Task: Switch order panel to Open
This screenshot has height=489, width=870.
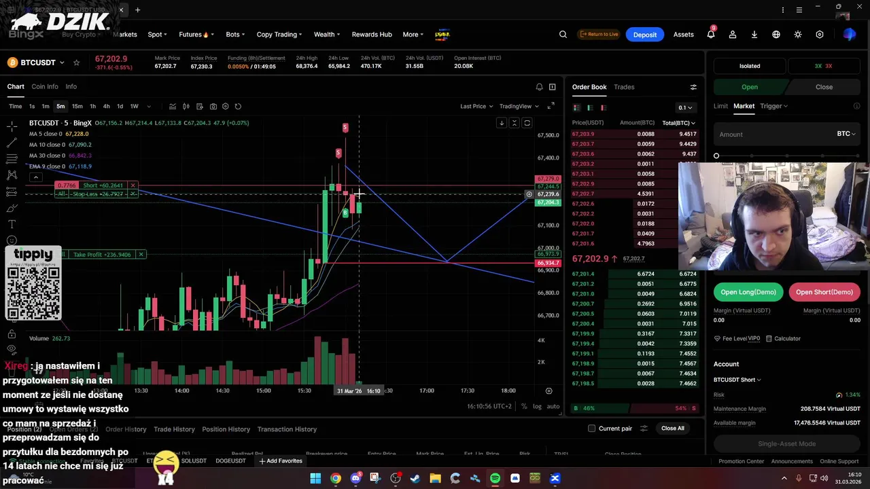Action: click(750, 87)
